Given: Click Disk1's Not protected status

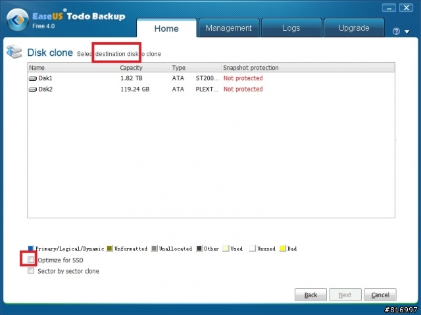Looking at the screenshot, I should point(243,78).
